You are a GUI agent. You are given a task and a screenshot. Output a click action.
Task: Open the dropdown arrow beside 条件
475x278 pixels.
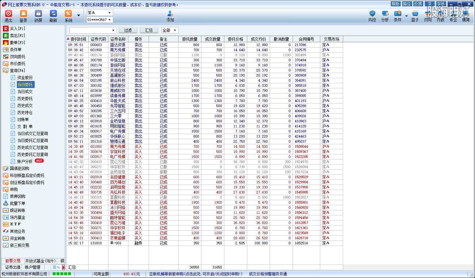(406, 16)
